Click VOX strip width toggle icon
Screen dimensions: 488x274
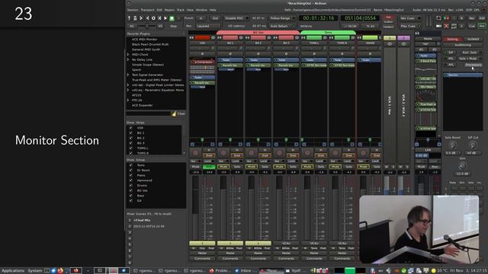191,38
